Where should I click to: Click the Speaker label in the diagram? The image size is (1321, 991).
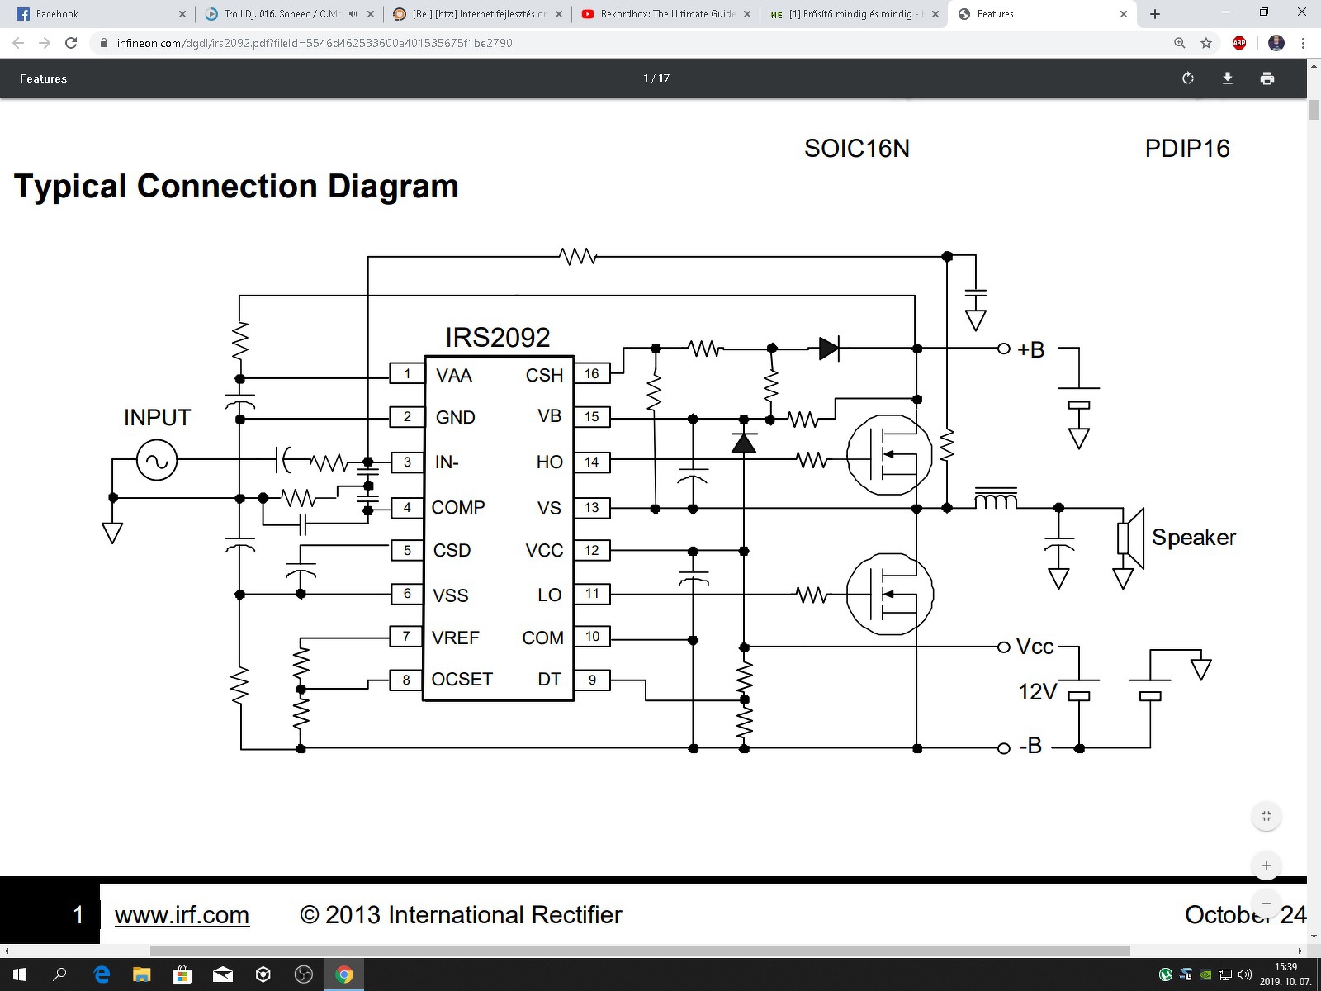(x=1194, y=538)
